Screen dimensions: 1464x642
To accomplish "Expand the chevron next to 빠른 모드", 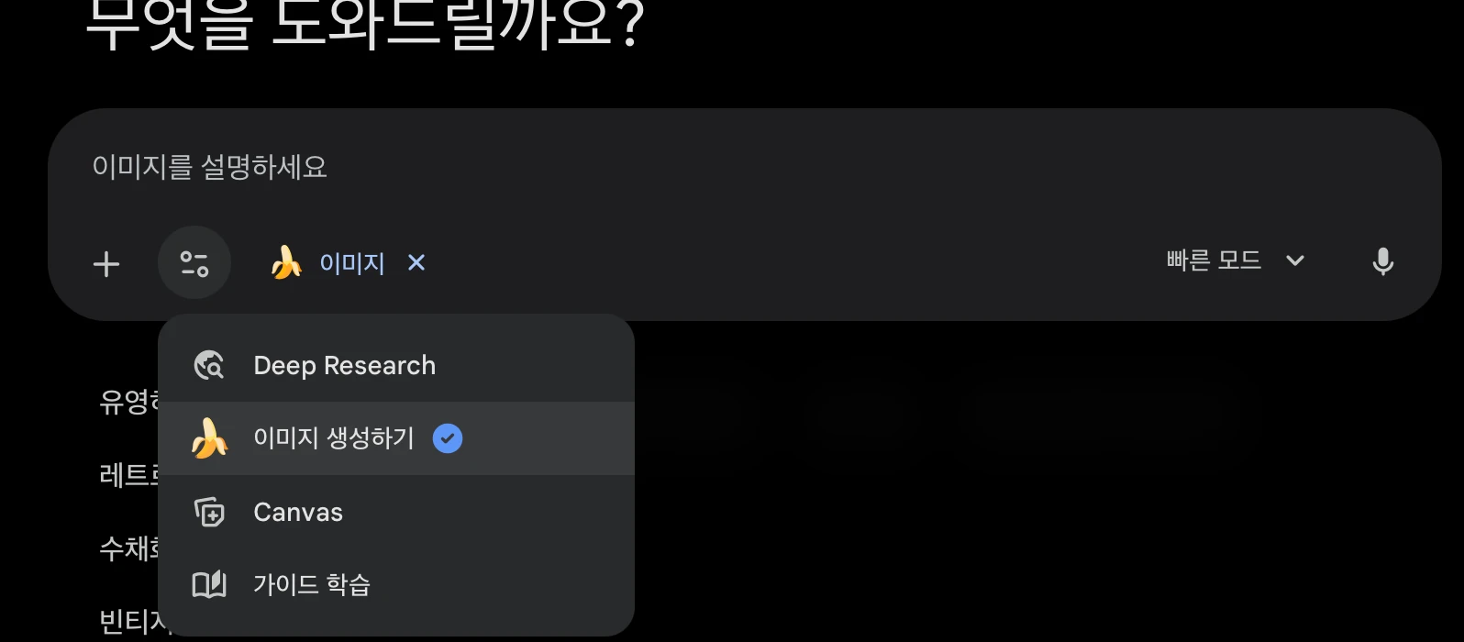I will tap(1295, 260).
